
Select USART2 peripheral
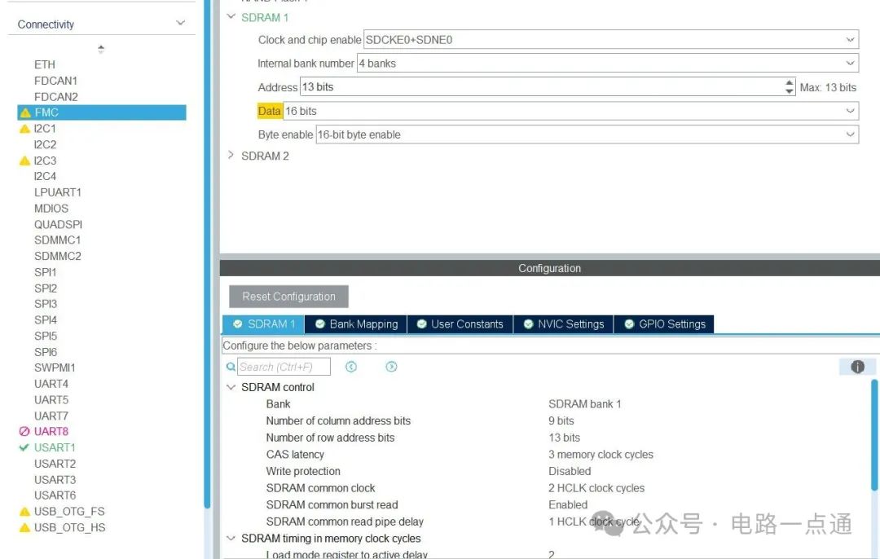click(55, 464)
